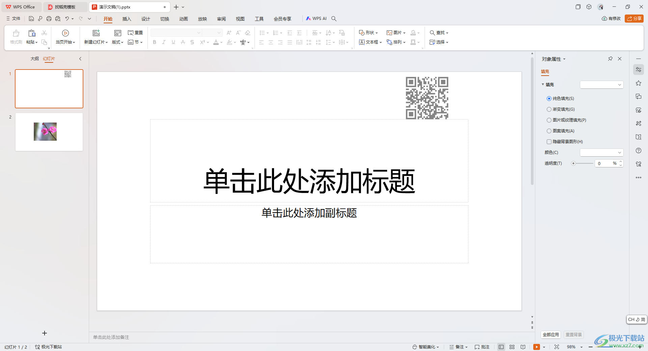Open the View (视图) tab

[240, 19]
